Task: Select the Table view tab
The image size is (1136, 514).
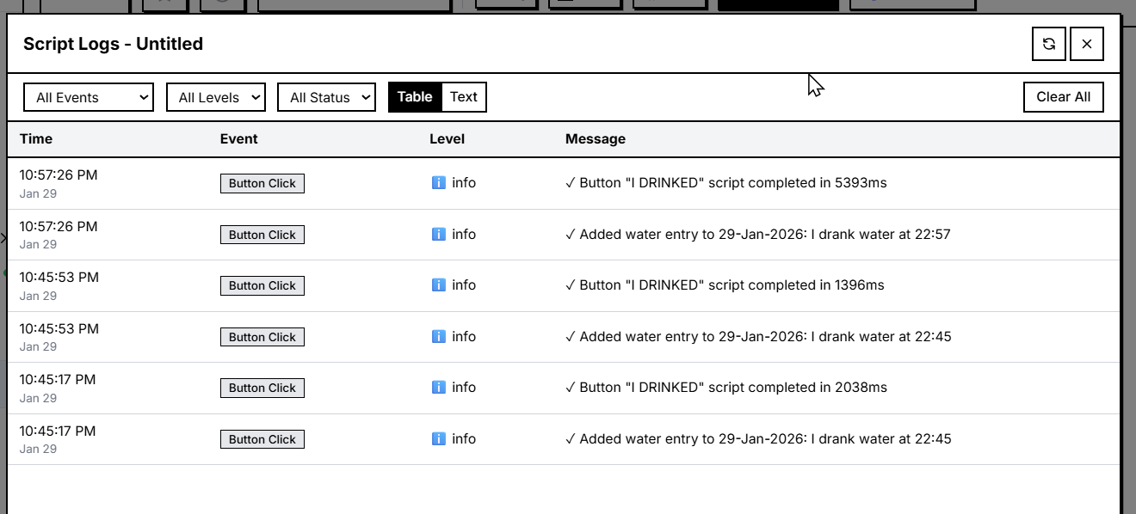Action: 416,97
